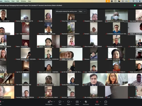Click the Tjandra Ratnasari name label
Viewport: 142px width, 106px height.
[x=70, y=85]
